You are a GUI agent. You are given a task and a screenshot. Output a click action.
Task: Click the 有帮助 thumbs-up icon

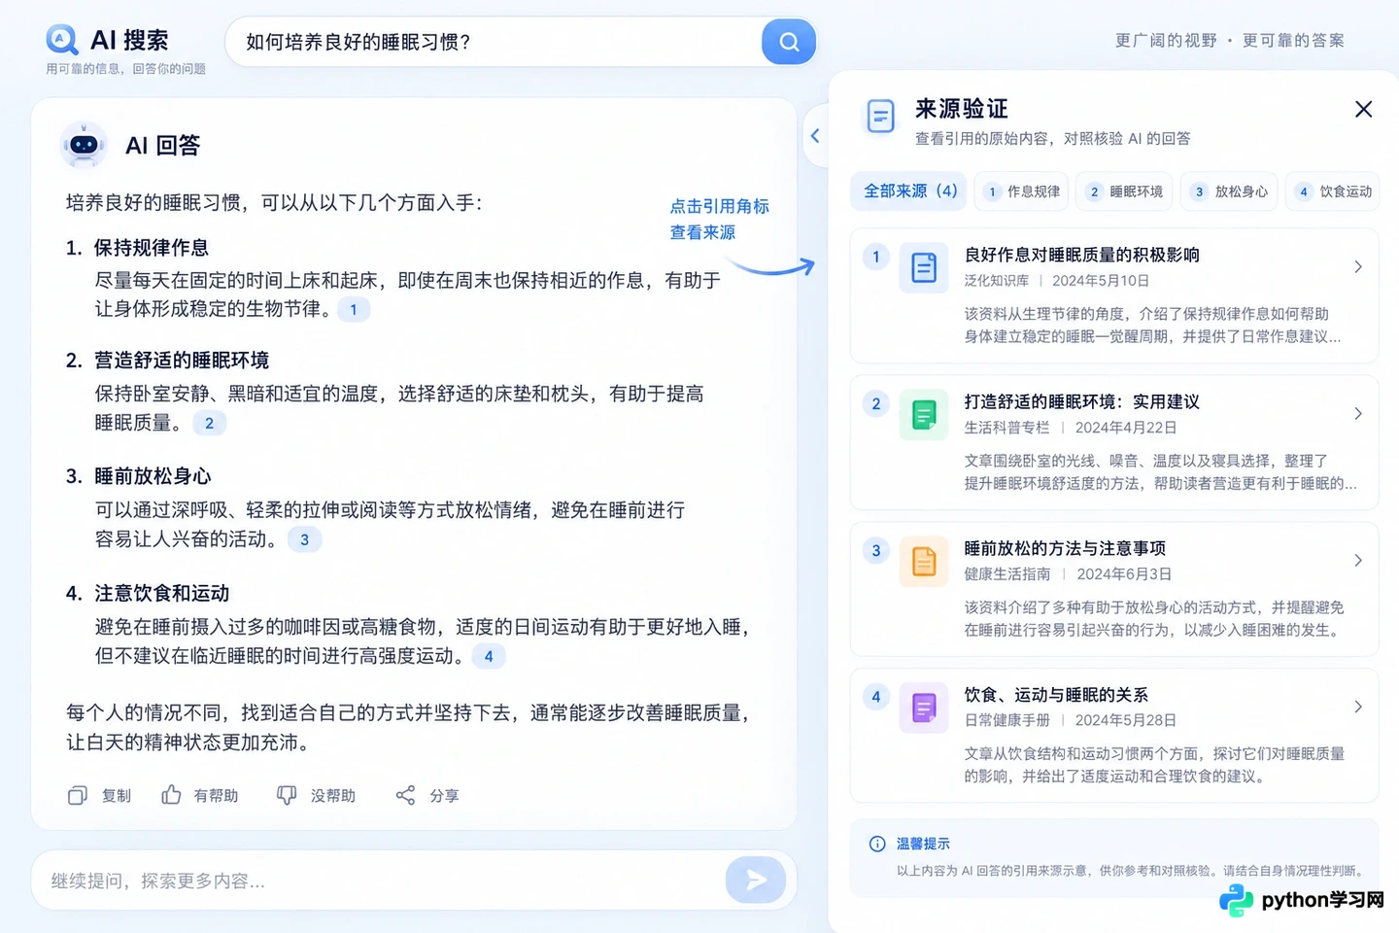click(x=171, y=795)
